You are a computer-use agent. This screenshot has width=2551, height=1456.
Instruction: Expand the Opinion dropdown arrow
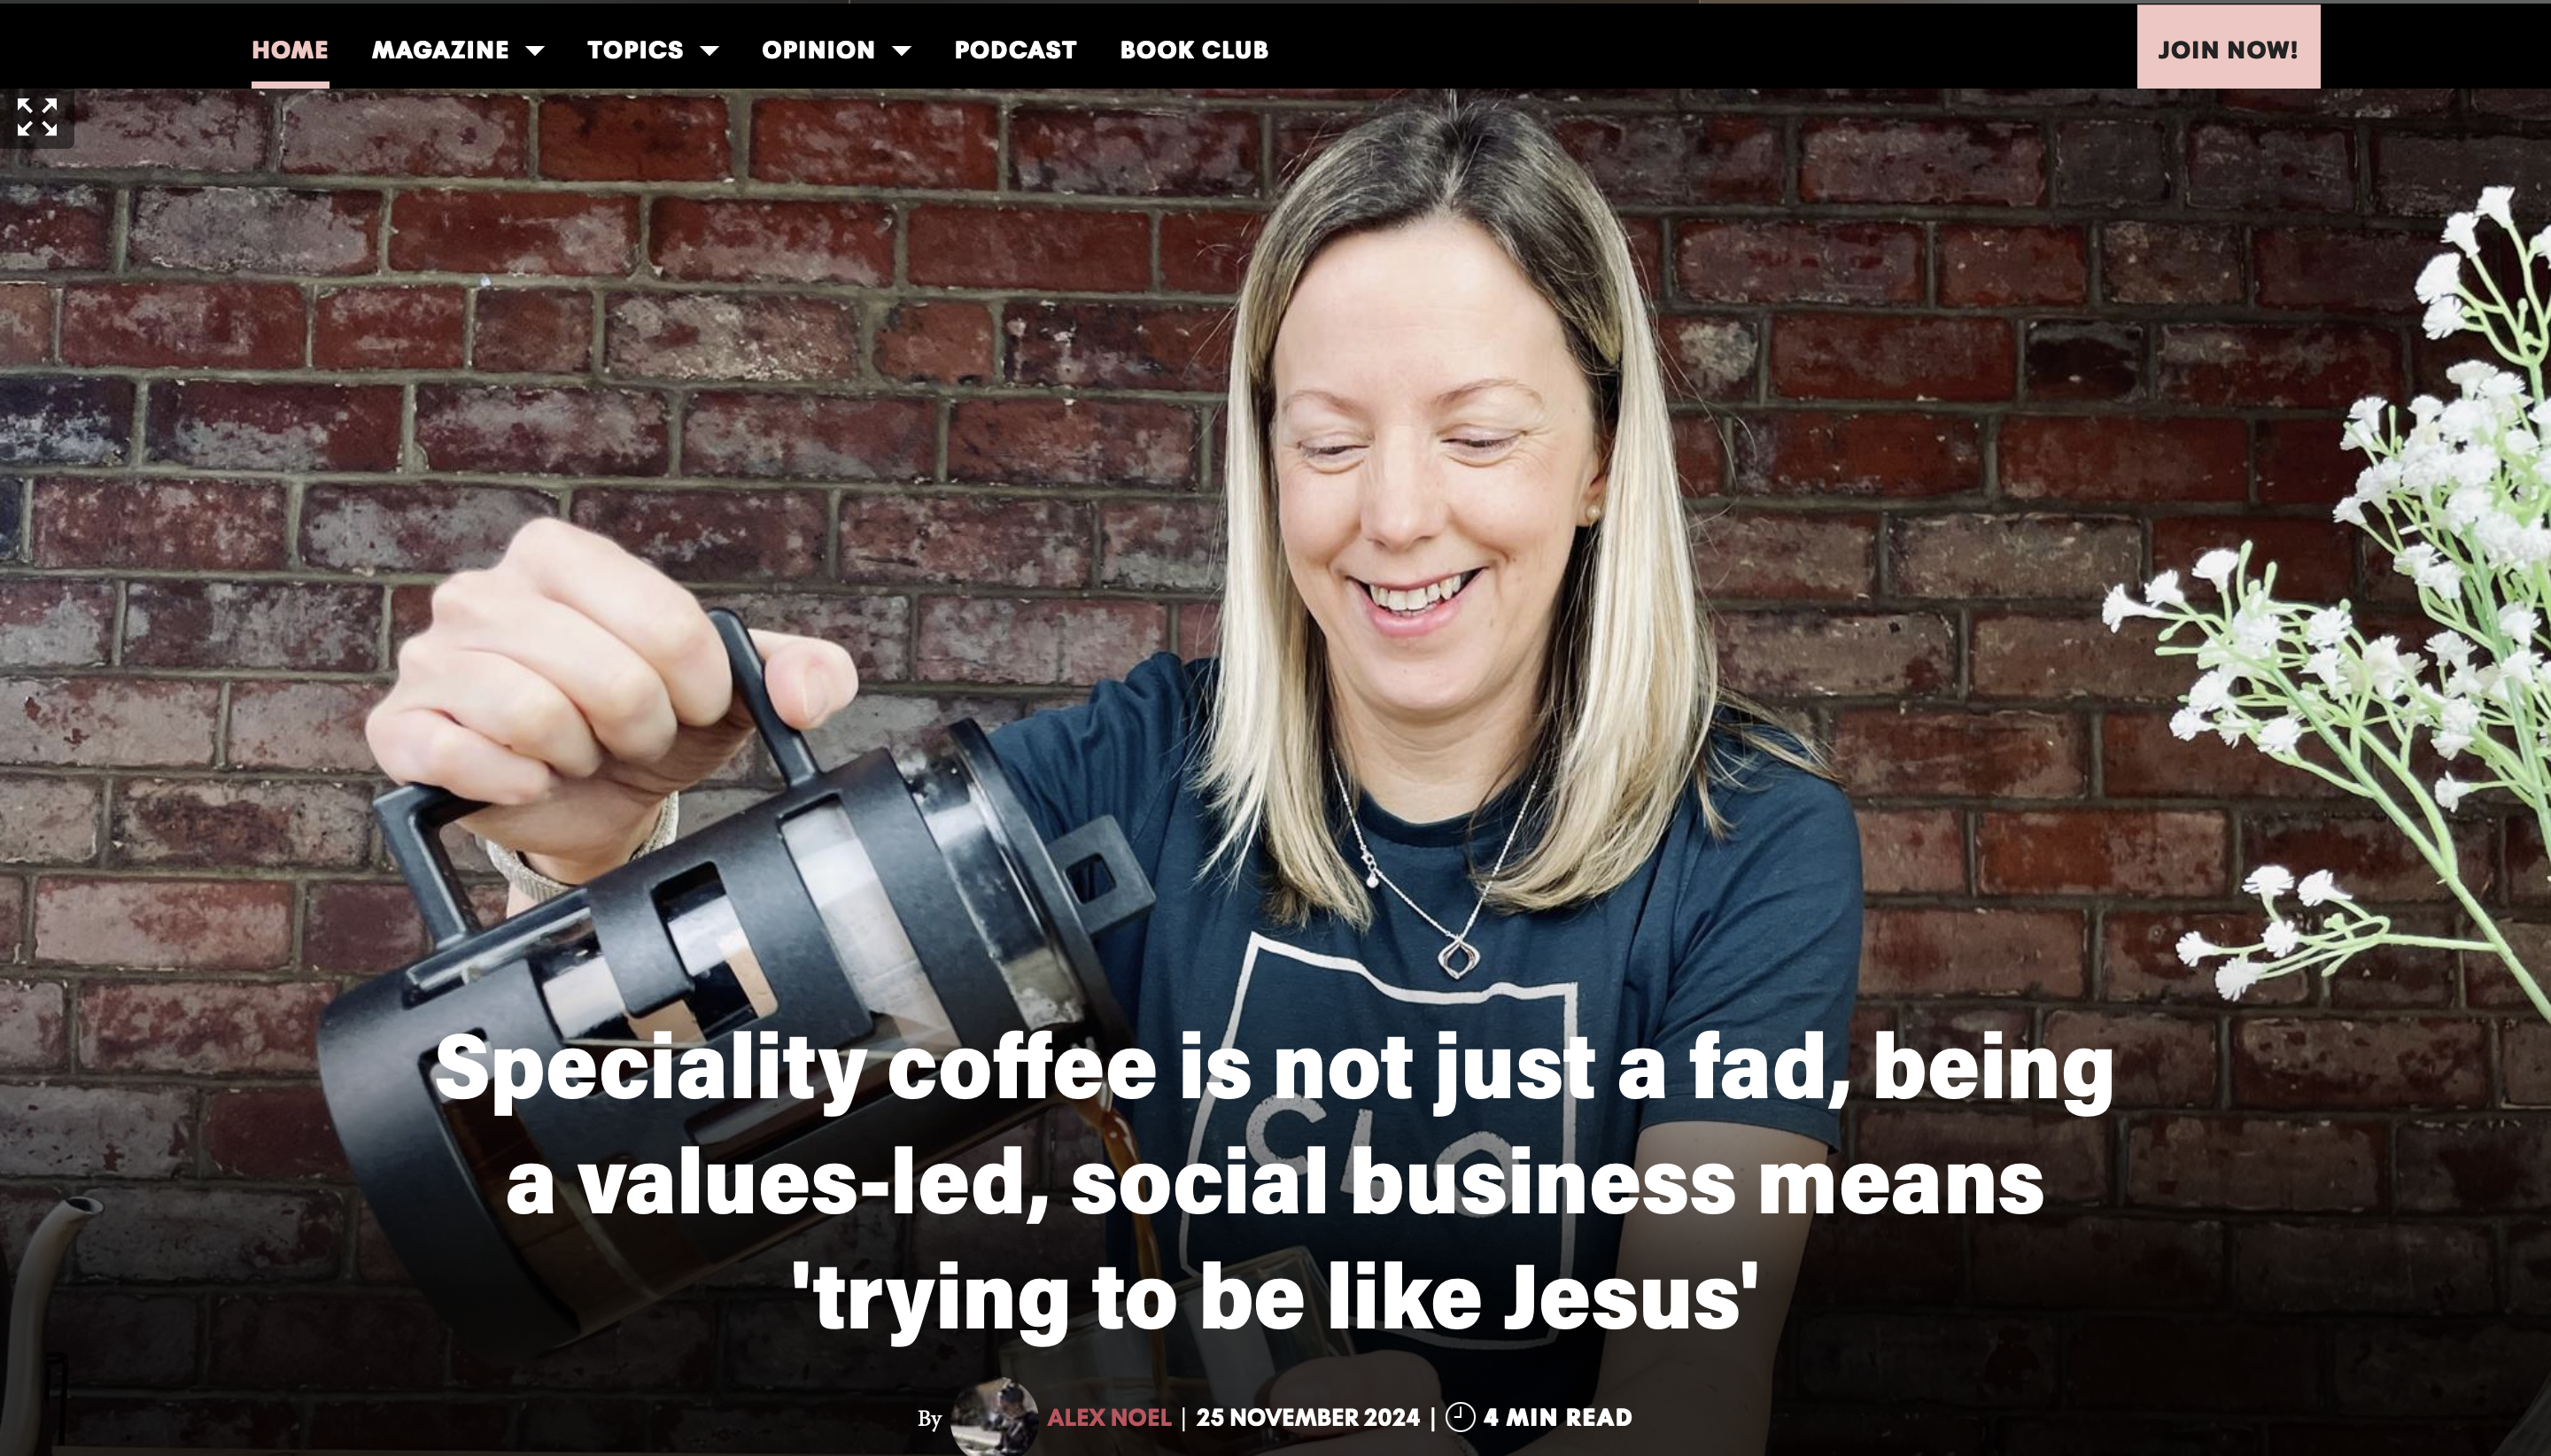[901, 50]
